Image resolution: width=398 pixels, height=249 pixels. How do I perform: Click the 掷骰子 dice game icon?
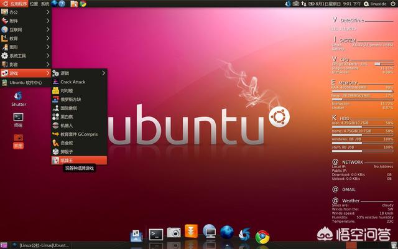click(55, 151)
